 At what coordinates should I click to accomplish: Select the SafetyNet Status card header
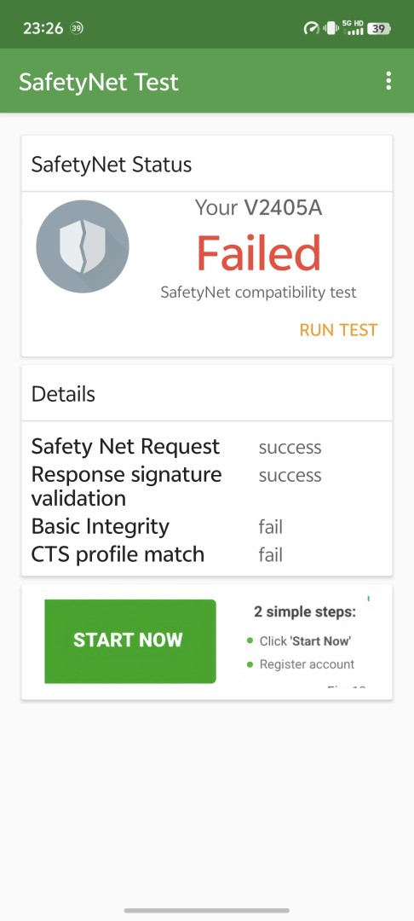coord(207,164)
